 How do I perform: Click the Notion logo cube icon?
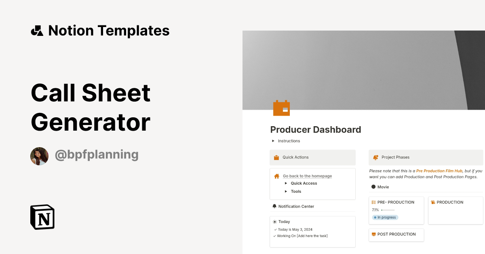(42, 217)
